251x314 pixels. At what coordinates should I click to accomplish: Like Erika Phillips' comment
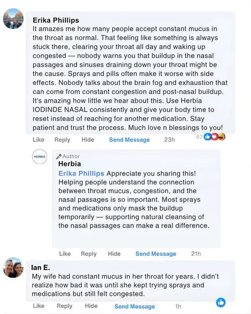coord(38,140)
